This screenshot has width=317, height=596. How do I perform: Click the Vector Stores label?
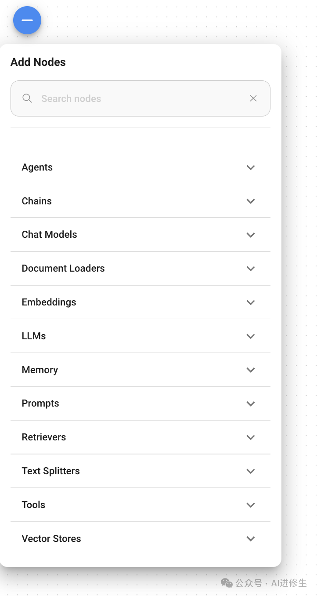tap(51, 538)
